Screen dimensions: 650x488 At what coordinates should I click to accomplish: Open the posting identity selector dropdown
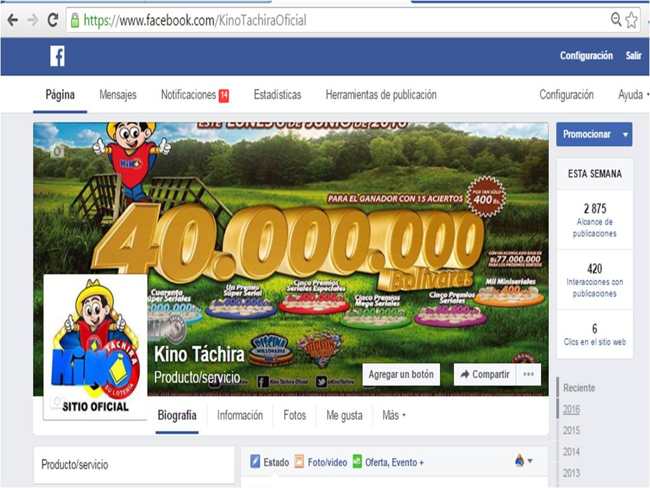(x=523, y=461)
